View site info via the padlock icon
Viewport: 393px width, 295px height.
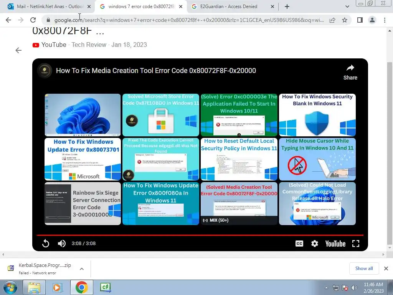point(48,20)
